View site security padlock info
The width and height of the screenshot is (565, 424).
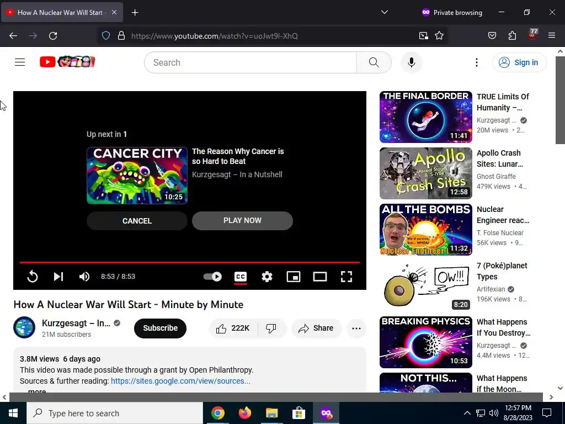tap(121, 36)
